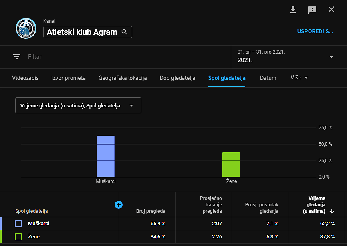Open the filter list icon
The image size is (347, 246).
pyautogui.click(x=17, y=57)
